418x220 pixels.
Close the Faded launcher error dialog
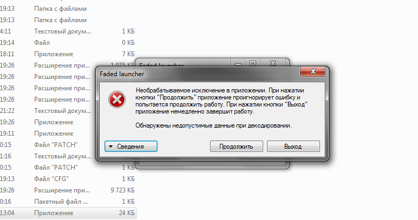(313, 71)
